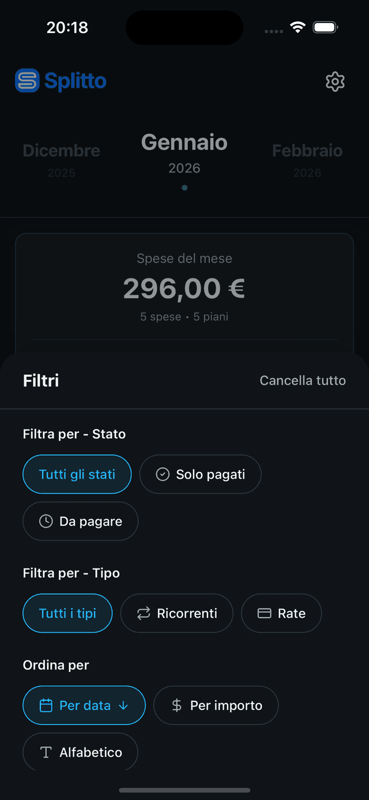The width and height of the screenshot is (369, 800).
Task: Click the repeat arrows icon on Ricorrenti
Action: pos(143,613)
